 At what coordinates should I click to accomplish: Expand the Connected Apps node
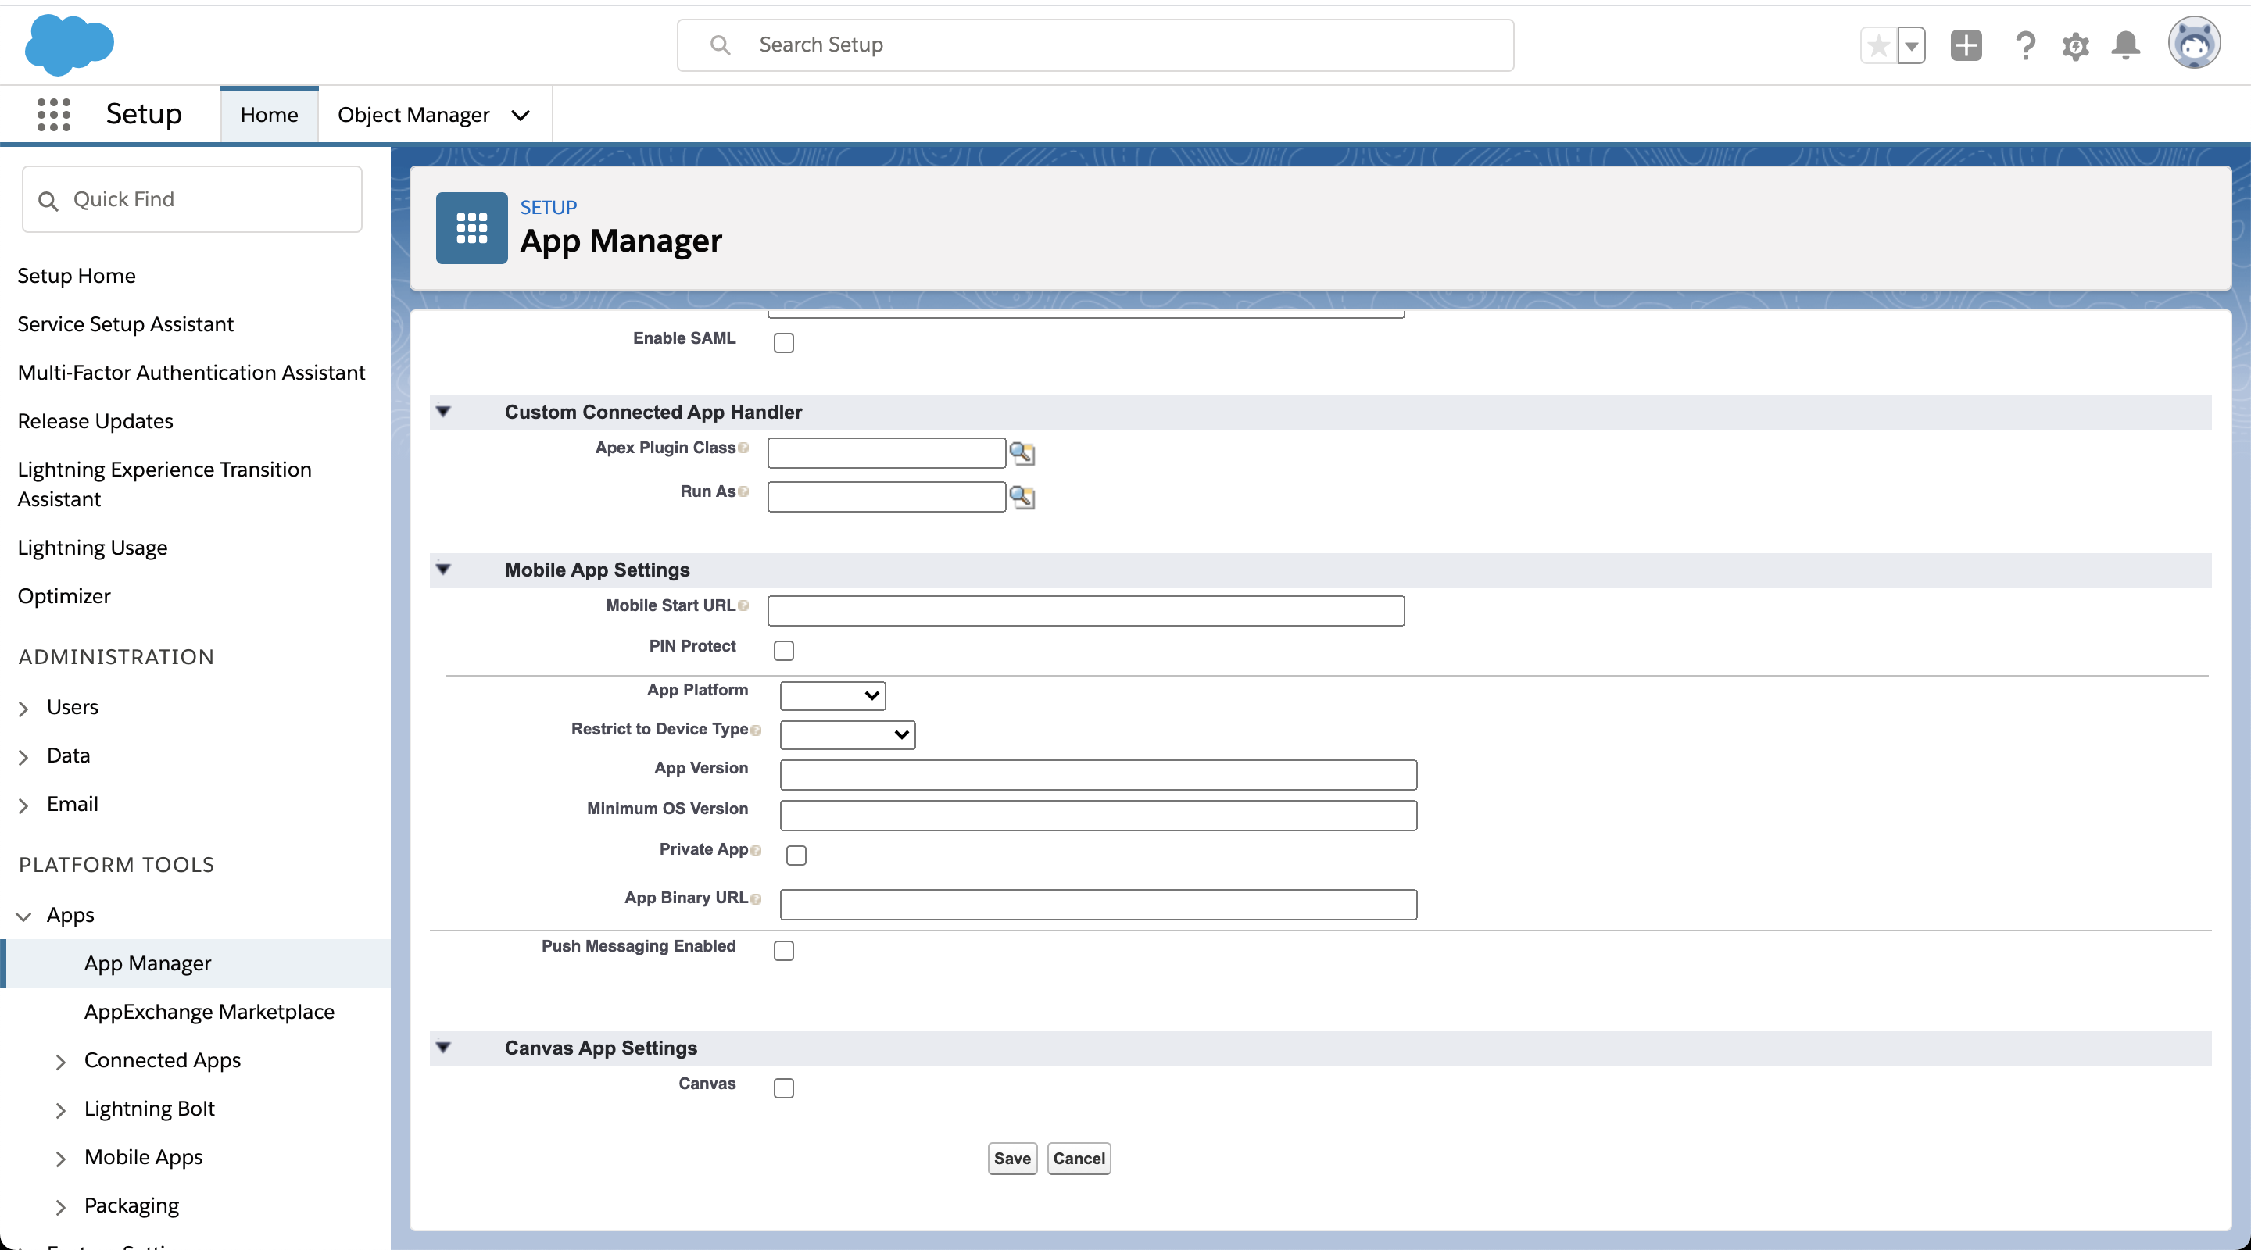pyautogui.click(x=60, y=1061)
